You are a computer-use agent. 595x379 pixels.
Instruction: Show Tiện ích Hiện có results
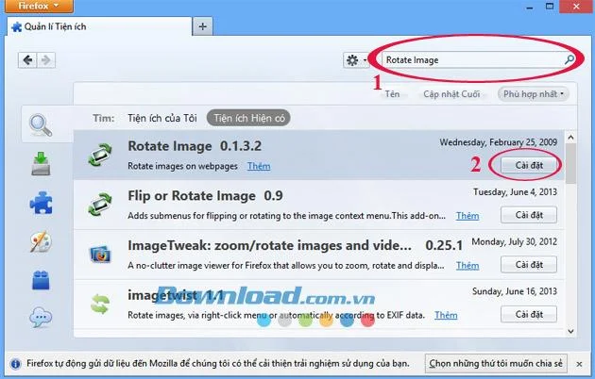[x=249, y=118]
